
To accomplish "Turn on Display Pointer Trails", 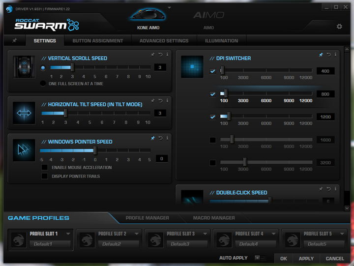I will coord(45,176).
